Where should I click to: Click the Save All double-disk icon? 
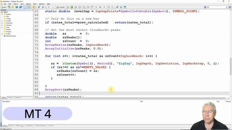(x=21, y=7)
